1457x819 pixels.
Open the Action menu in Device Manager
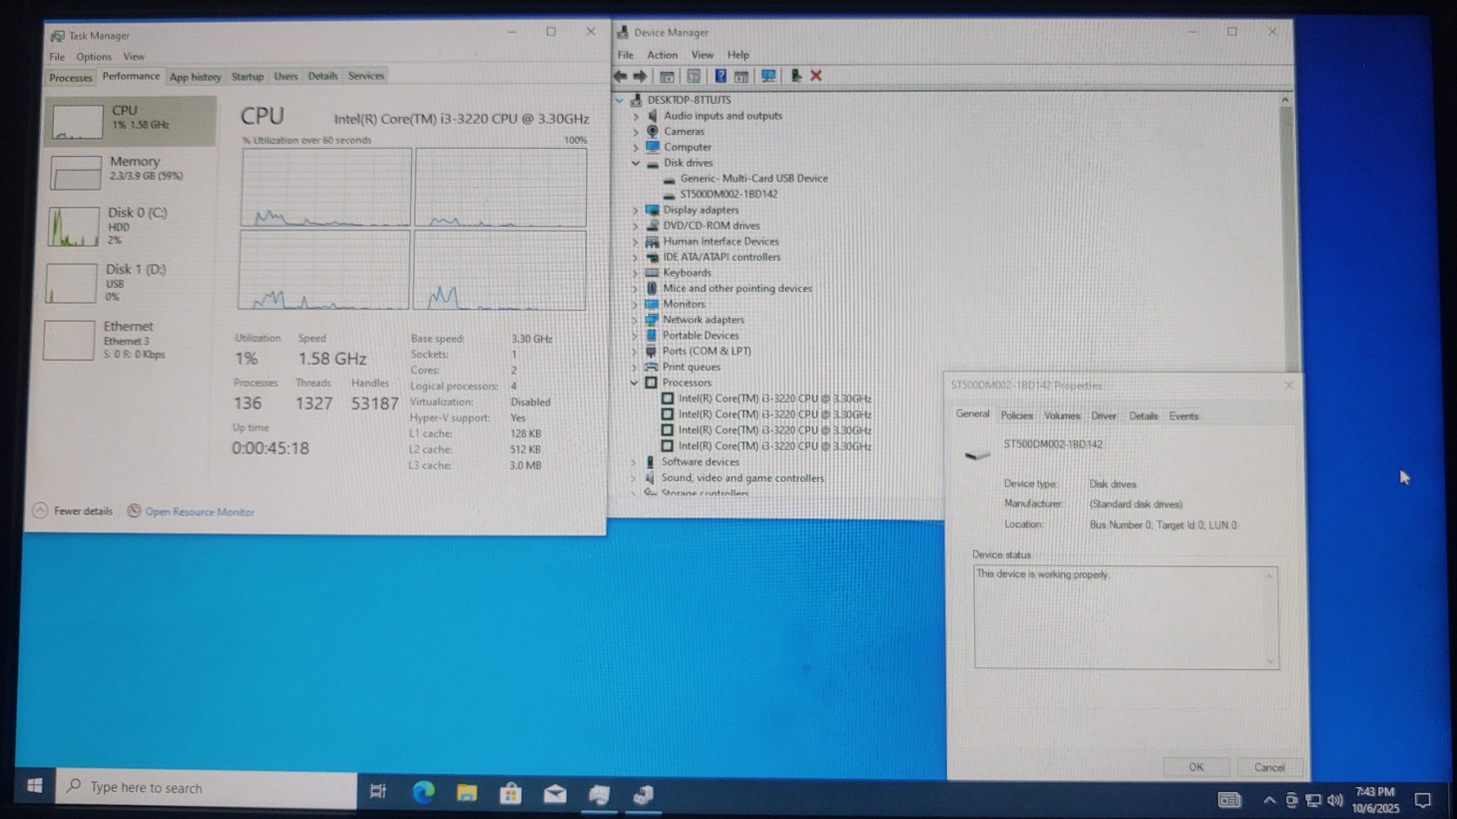point(662,55)
